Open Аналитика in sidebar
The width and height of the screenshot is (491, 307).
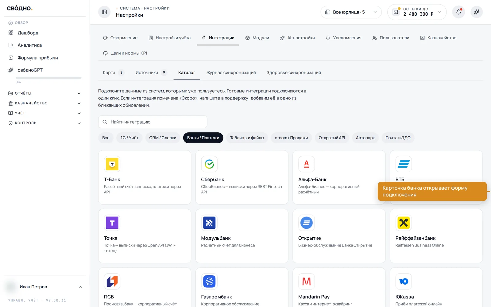click(45, 45)
